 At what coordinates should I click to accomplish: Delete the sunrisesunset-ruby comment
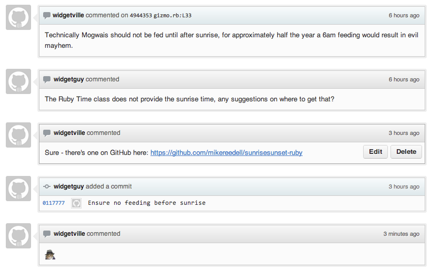406,152
